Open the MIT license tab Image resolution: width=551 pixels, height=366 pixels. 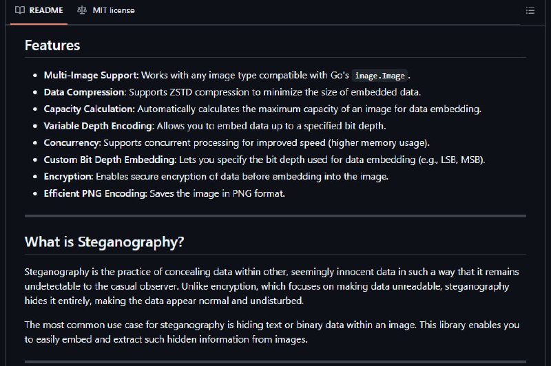(x=106, y=10)
